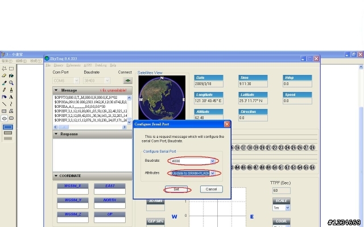Choose the Brush tool in Paint
This screenshot has height=227, width=364.
[x=11, y=90]
